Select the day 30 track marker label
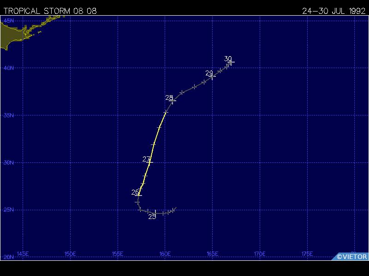Viewport: 369px width, 276px height. [228, 58]
